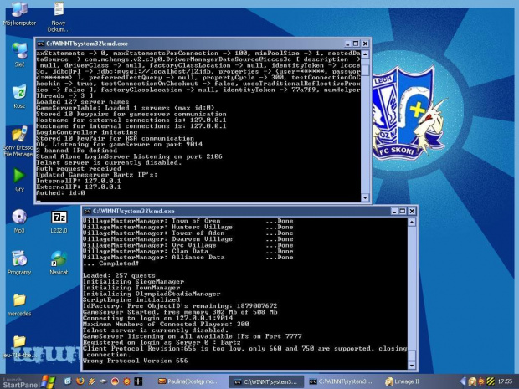Maximize the upper cmd.exe window

click(356, 44)
